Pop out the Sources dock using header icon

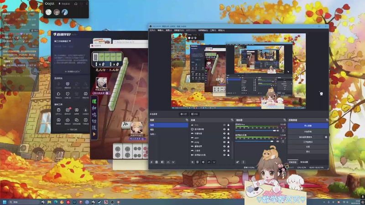232,120
